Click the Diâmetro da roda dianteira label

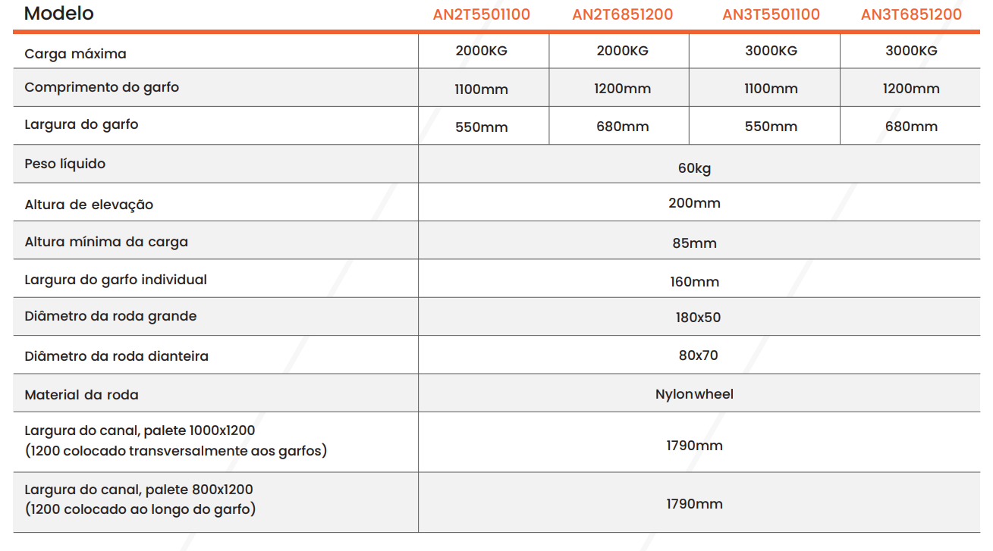(x=116, y=356)
